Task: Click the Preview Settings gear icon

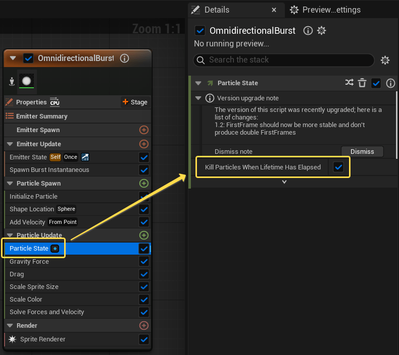Action: 294,10
